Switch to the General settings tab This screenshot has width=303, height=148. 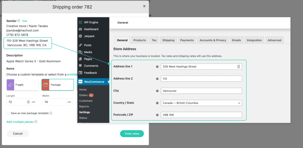[x=122, y=40]
